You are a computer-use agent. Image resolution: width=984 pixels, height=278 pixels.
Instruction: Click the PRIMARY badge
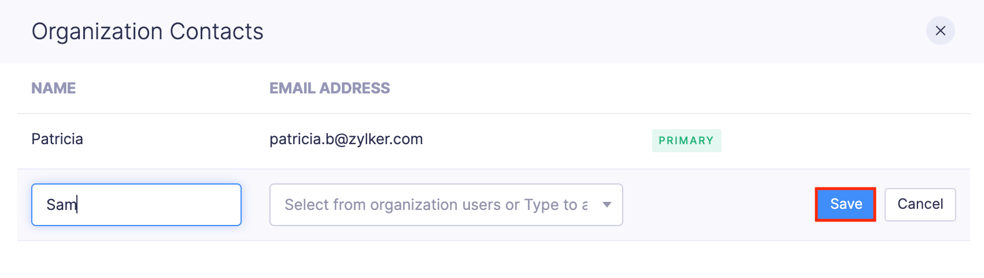point(686,141)
